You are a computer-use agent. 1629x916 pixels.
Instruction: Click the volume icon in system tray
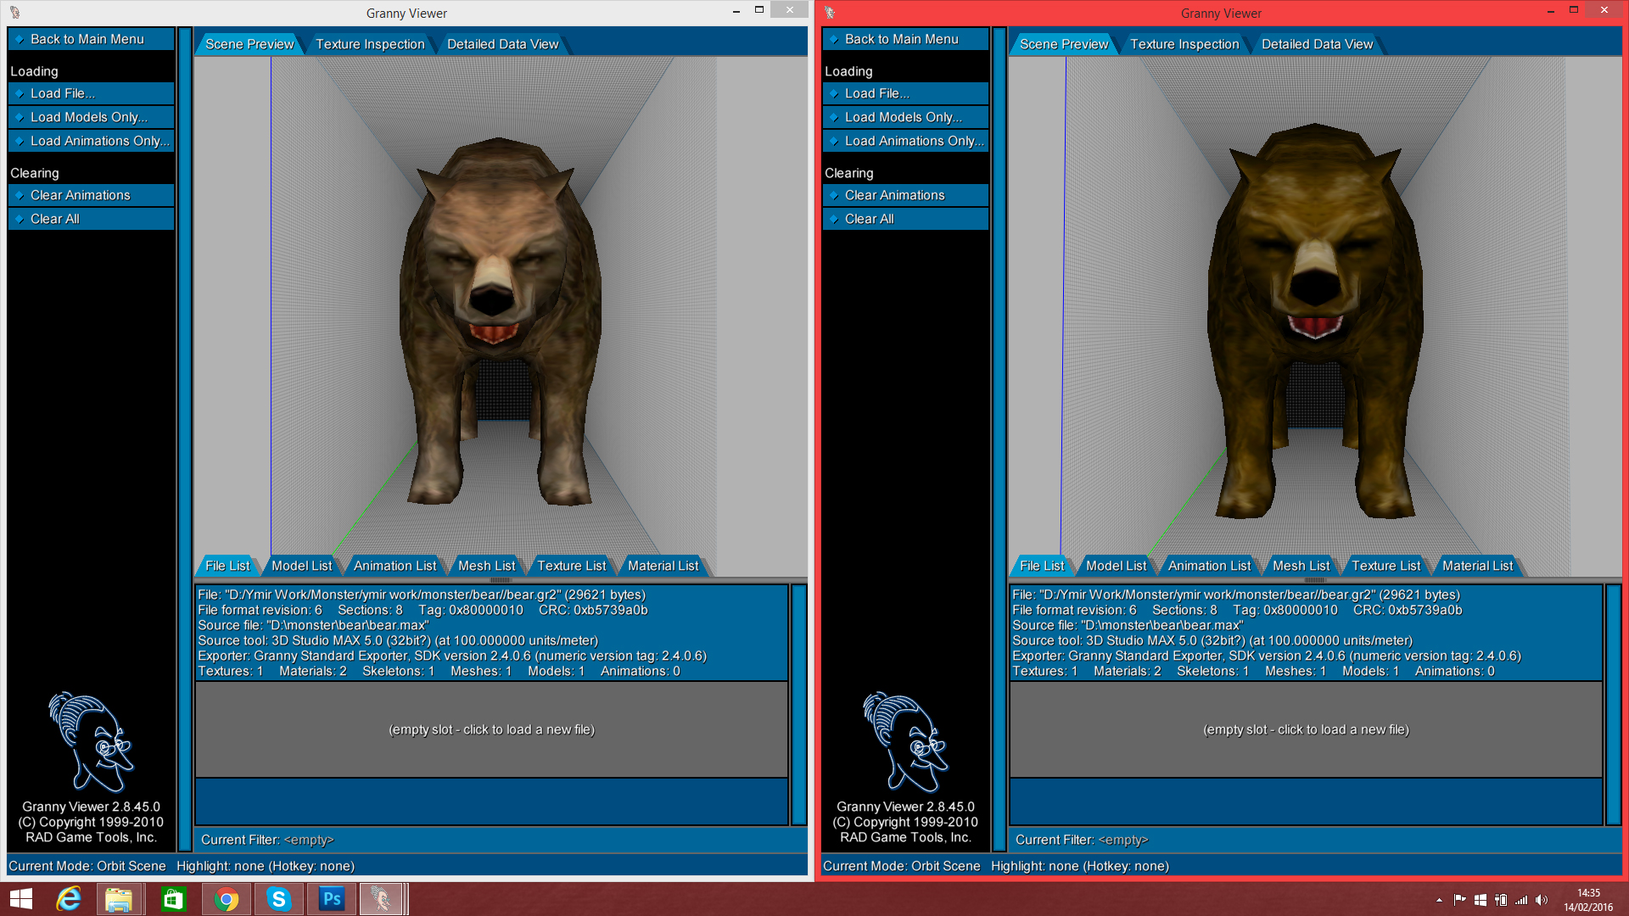click(x=1542, y=900)
